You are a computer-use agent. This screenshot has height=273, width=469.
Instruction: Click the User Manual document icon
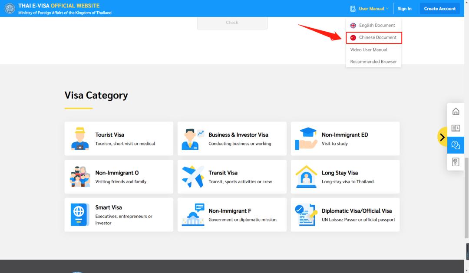coord(353,9)
